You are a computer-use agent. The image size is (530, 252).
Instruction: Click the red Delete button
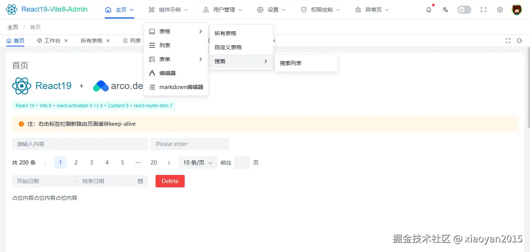(x=170, y=181)
